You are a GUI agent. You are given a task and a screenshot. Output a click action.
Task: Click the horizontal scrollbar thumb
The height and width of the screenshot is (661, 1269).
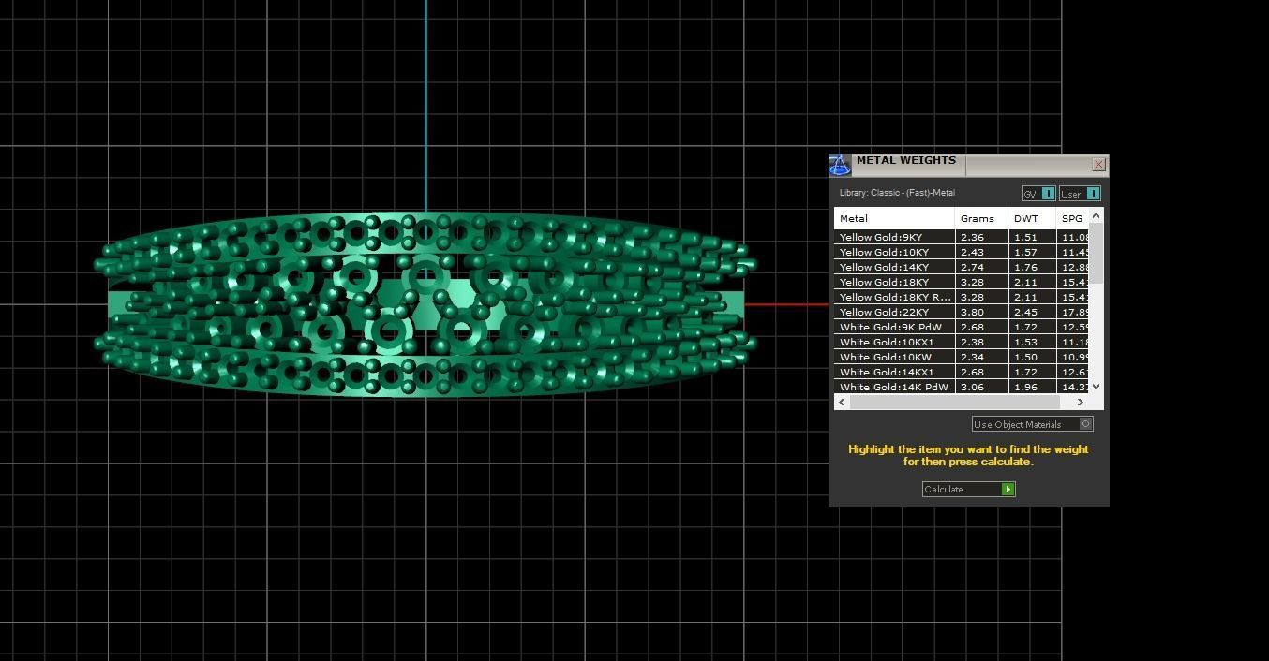point(954,403)
